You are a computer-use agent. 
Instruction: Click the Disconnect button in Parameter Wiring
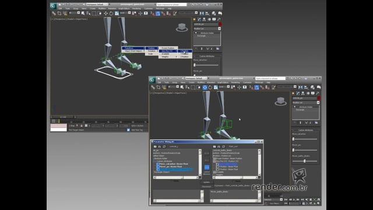tap(206, 187)
